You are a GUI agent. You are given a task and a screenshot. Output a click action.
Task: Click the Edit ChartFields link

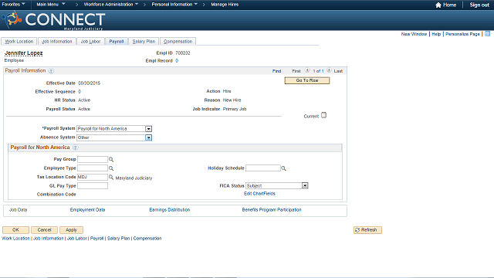point(259,194)
